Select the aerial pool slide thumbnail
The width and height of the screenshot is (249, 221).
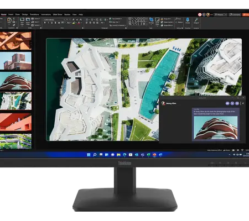(x=15, y=101)
